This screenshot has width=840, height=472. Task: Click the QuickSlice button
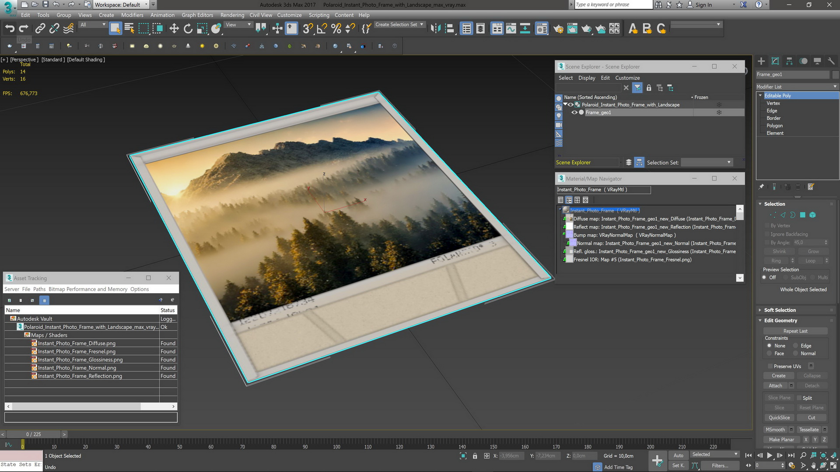[x=779, y=418]
